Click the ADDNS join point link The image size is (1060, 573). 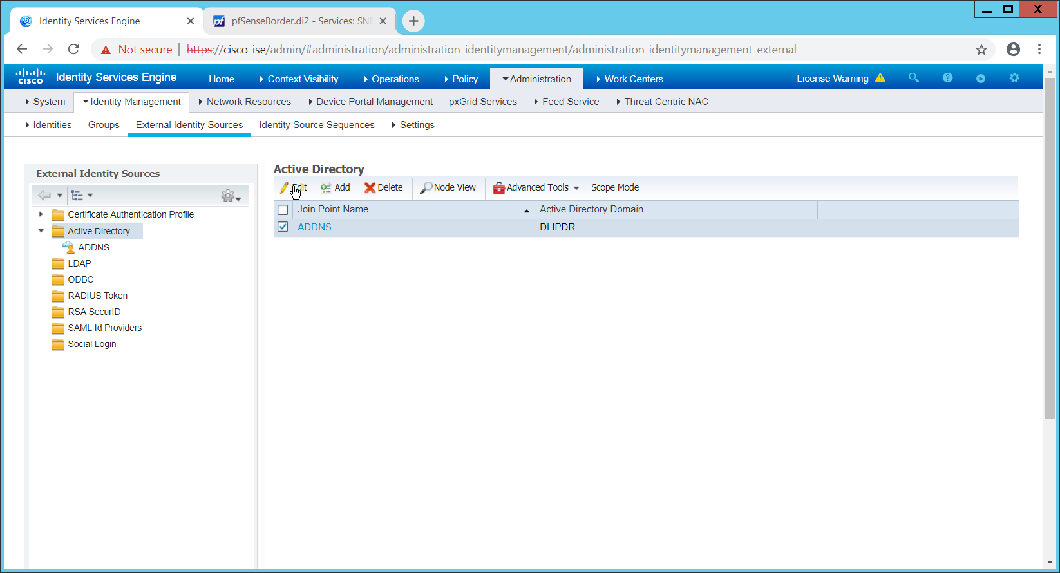pos(314,227)
